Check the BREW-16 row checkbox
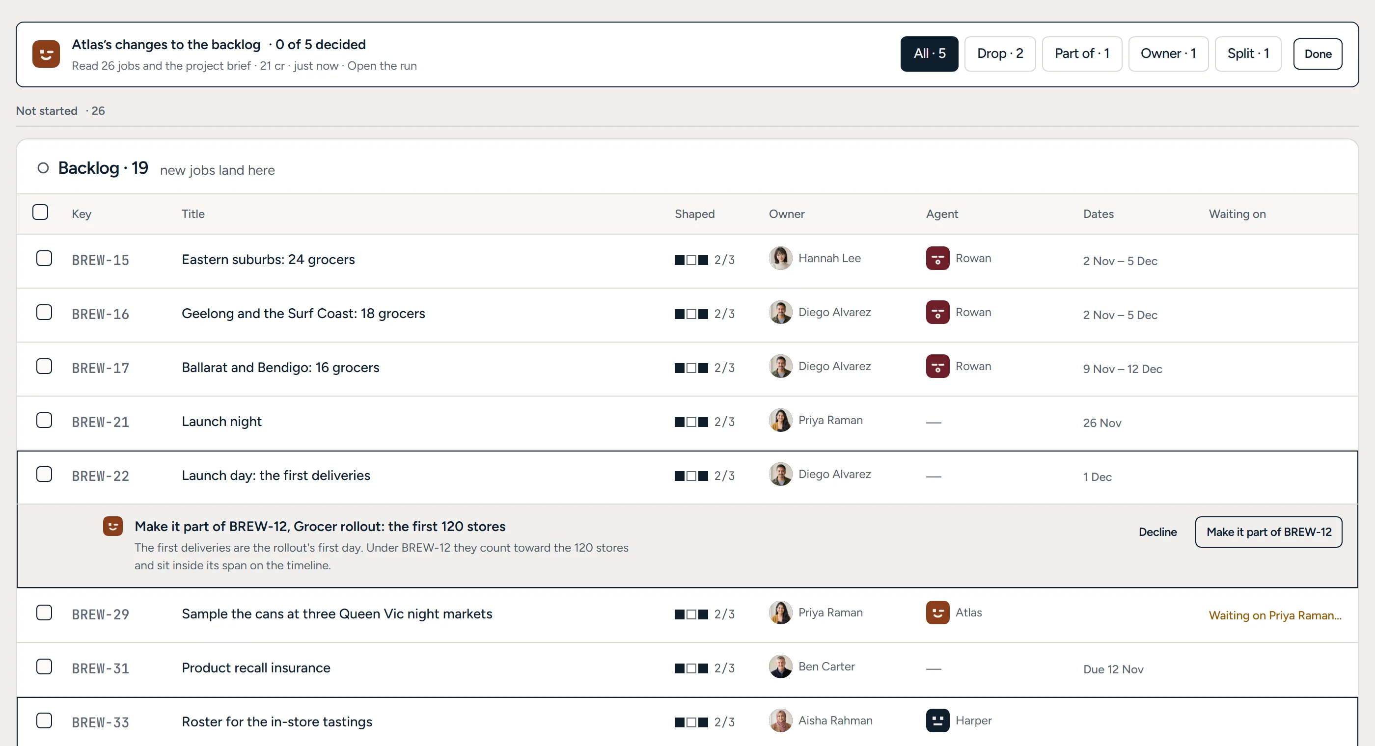The width and height of the screenshot is (1375, 746). point(44,312)
